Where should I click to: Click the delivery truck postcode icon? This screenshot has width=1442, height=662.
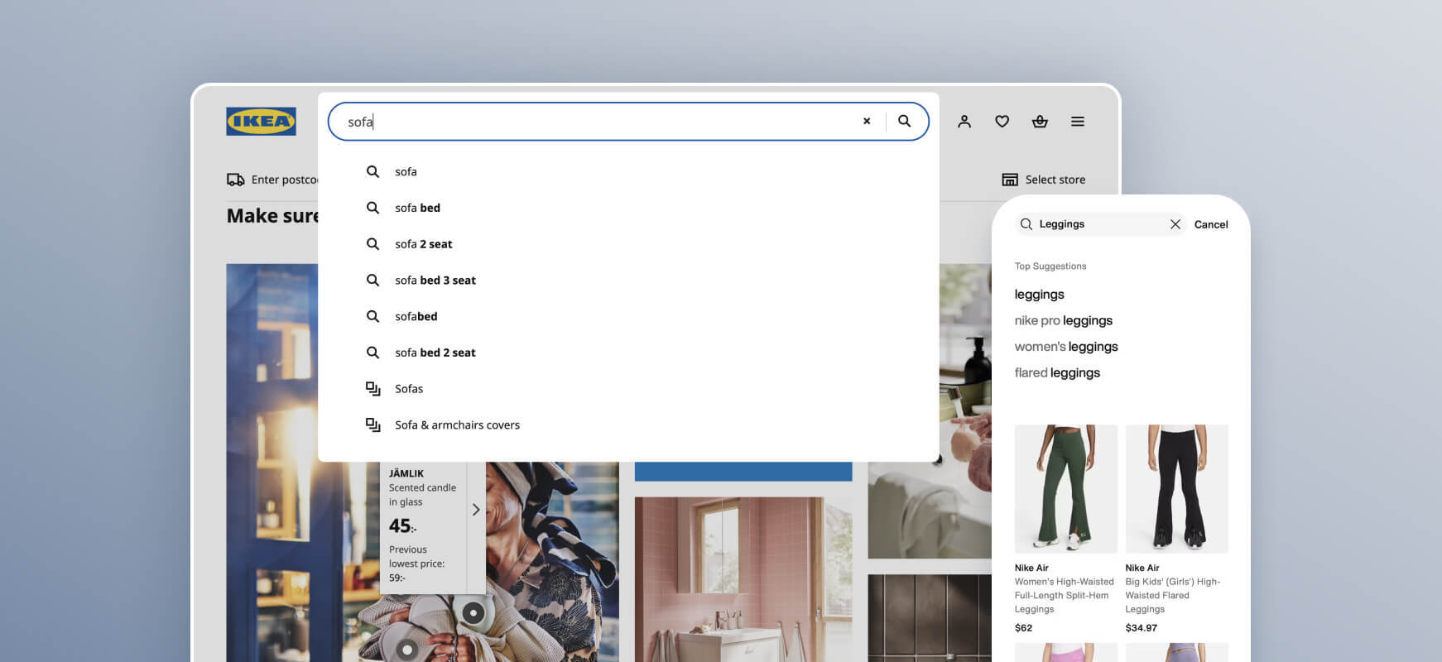[x=236, y=180]
